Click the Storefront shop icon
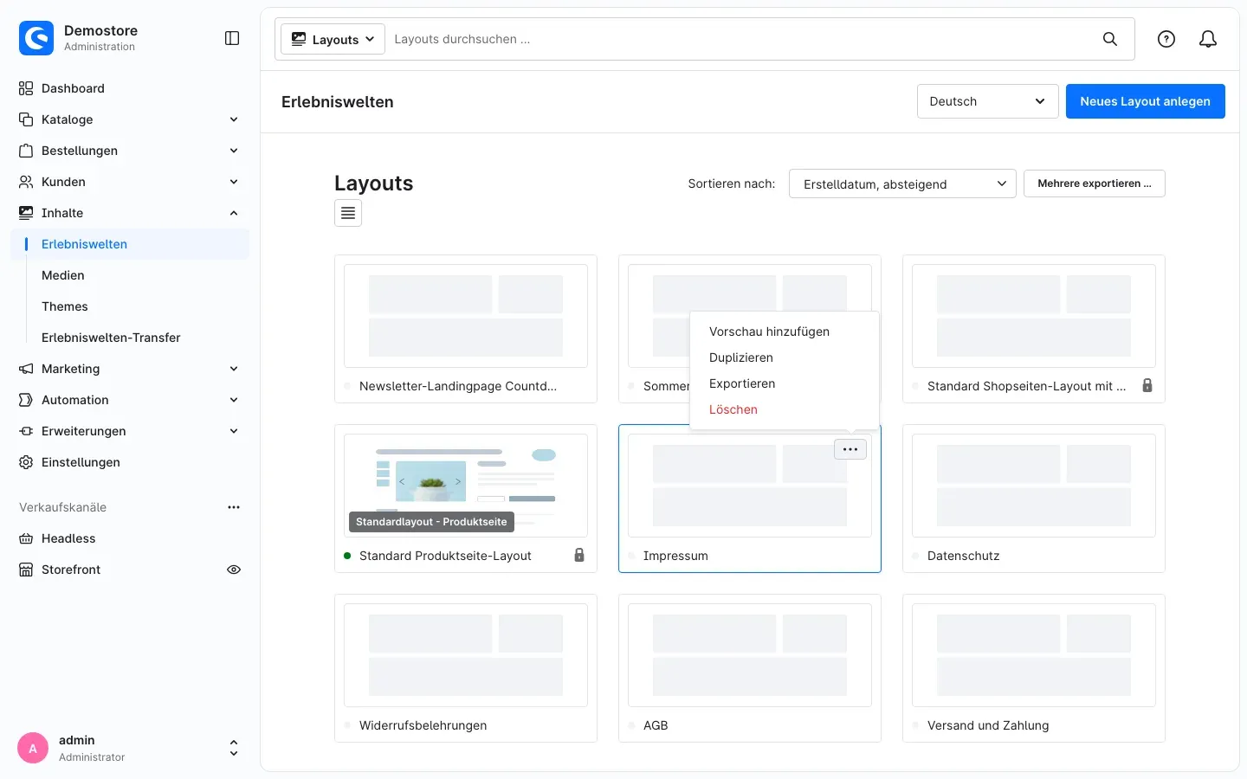1247x779 pixels. coord(26,570)
